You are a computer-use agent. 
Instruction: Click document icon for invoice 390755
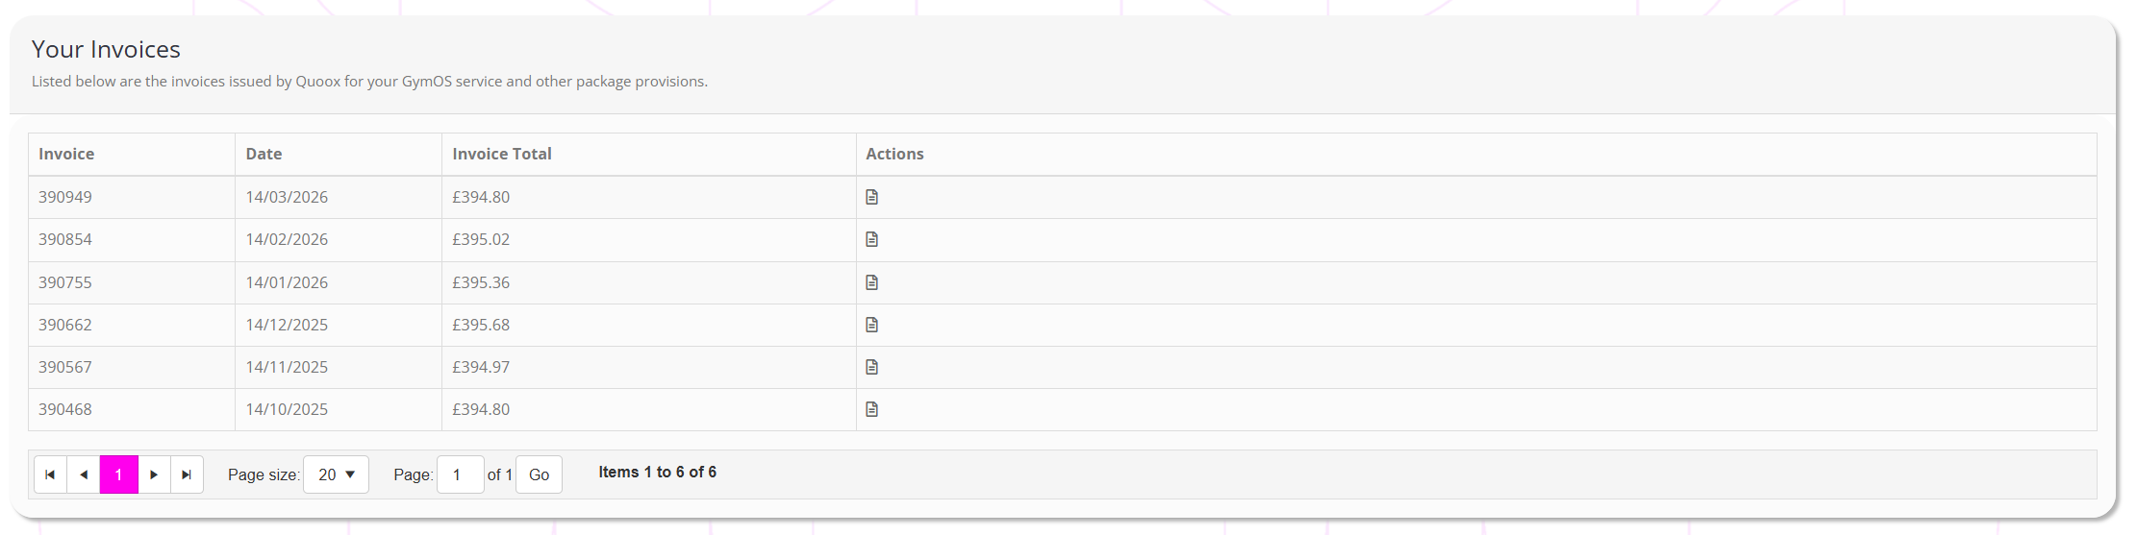(871, 282)
